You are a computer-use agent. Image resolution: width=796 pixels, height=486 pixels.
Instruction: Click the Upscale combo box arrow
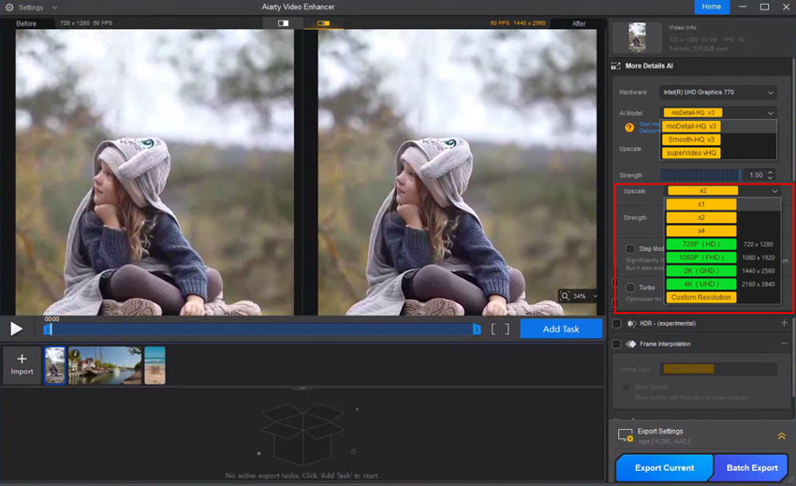pos(774,191)
